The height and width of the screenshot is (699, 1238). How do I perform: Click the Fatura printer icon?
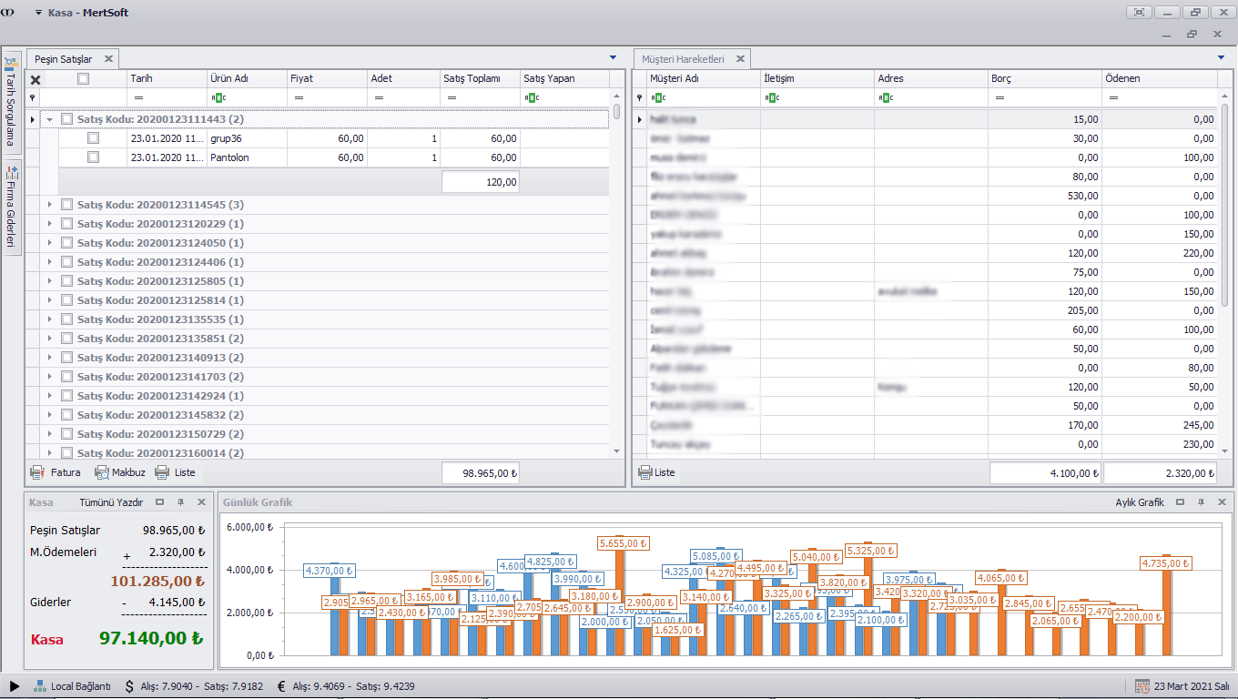tap(37, 472)
